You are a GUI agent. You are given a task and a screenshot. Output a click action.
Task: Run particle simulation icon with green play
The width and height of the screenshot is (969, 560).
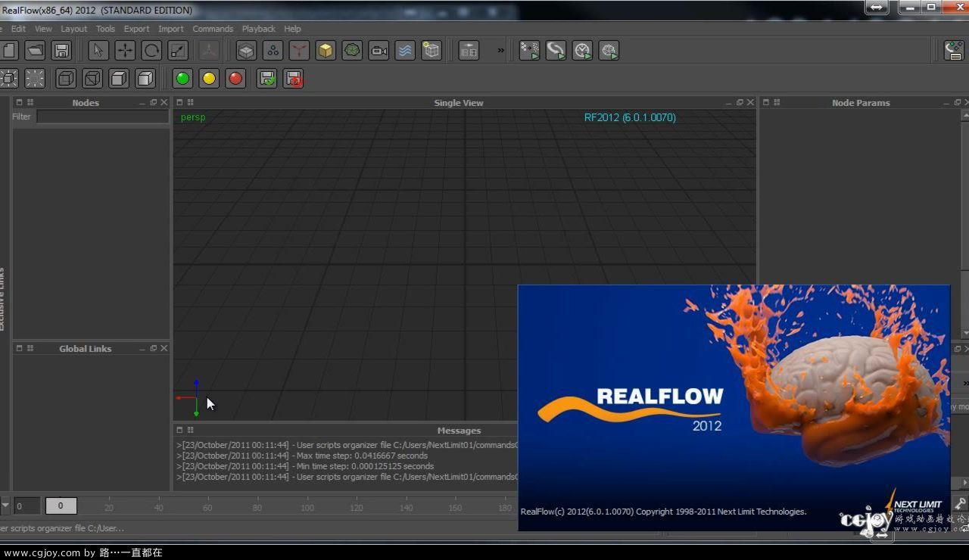529,51
